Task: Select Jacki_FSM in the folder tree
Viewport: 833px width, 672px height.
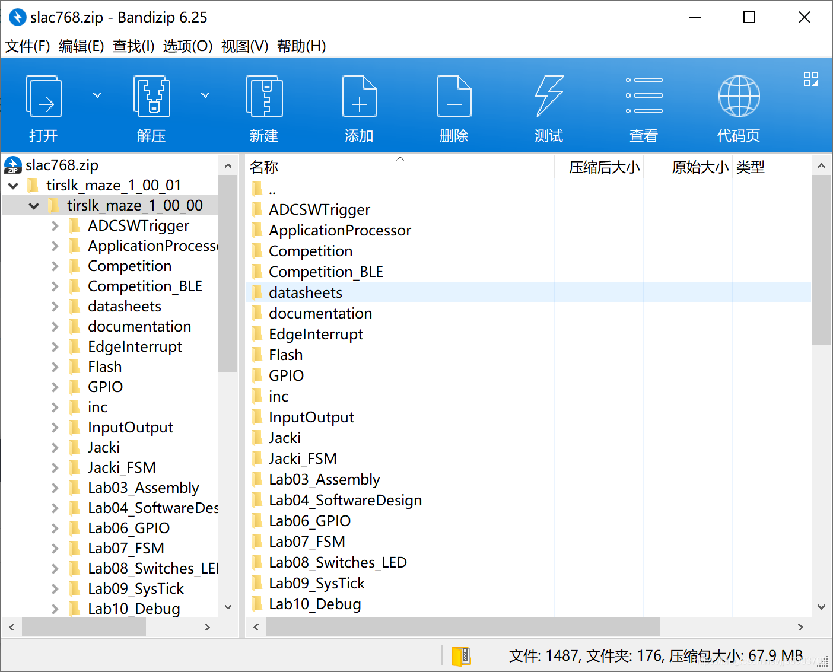Action: click(122, 467)
